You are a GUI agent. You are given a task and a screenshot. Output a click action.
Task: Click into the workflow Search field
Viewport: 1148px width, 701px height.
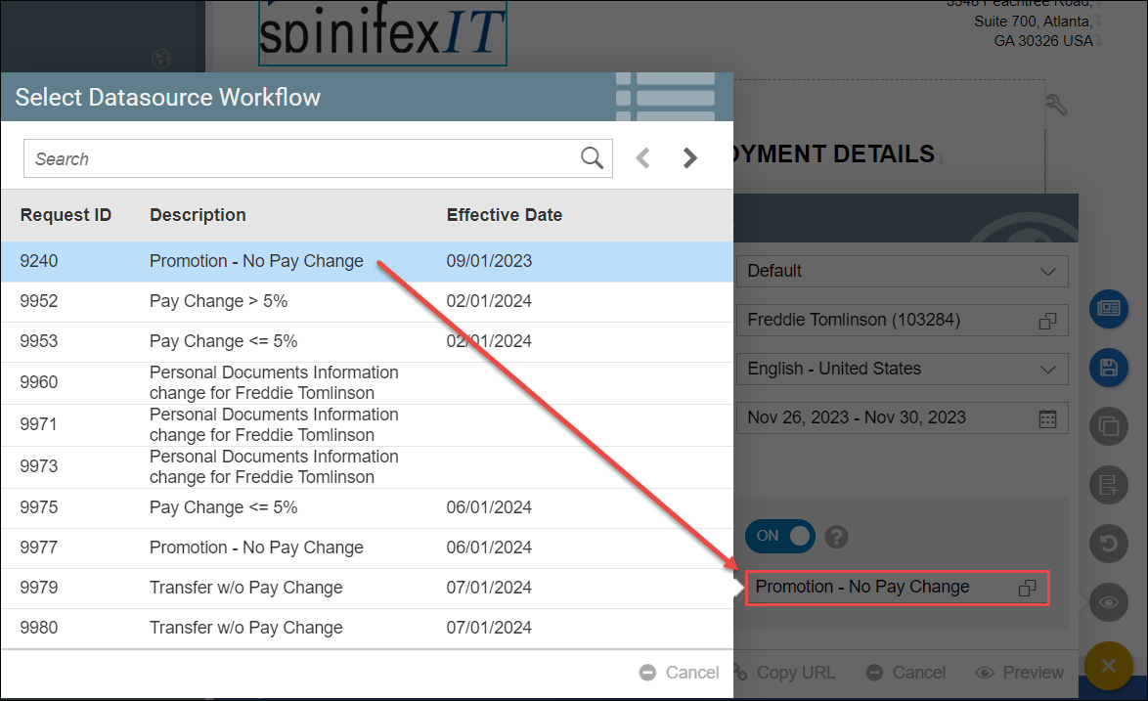(x=303, y=158)
